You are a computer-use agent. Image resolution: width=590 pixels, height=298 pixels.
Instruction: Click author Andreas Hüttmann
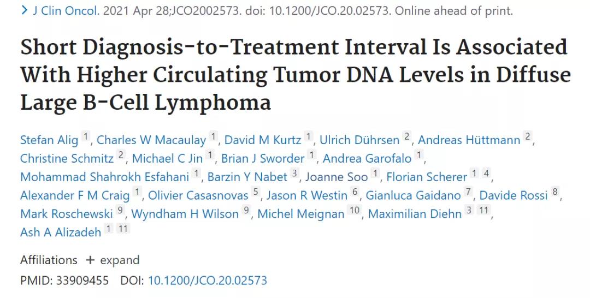point(469,140)
